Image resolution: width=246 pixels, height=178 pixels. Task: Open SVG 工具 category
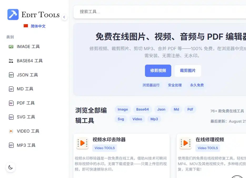[26, 117]
